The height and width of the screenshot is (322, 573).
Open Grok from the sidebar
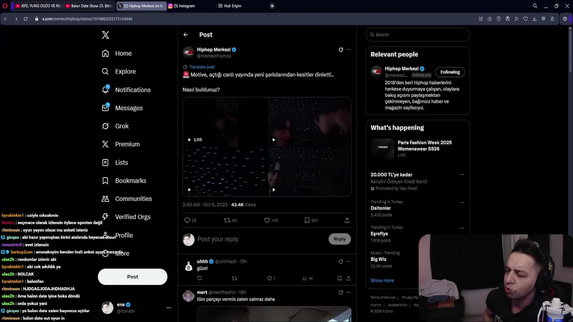115,126
